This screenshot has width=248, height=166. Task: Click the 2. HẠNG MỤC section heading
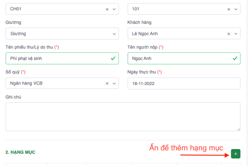point(20,152)
